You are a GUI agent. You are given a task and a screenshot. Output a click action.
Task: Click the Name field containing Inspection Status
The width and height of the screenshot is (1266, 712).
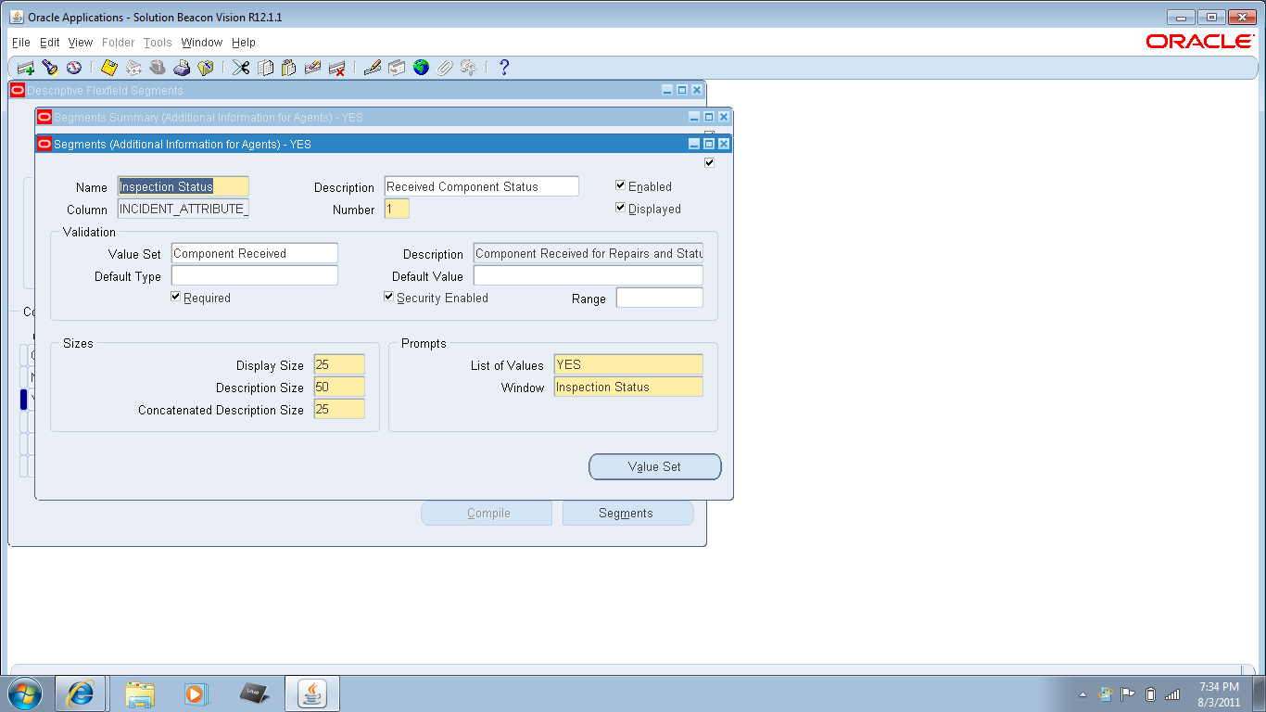[x=184, y=186]
